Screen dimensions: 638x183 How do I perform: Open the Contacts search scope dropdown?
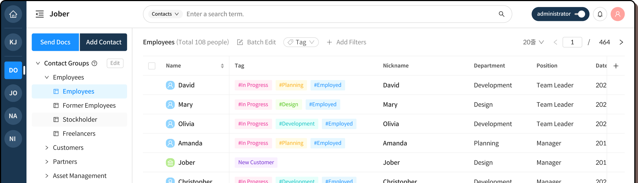click(165, 14)
